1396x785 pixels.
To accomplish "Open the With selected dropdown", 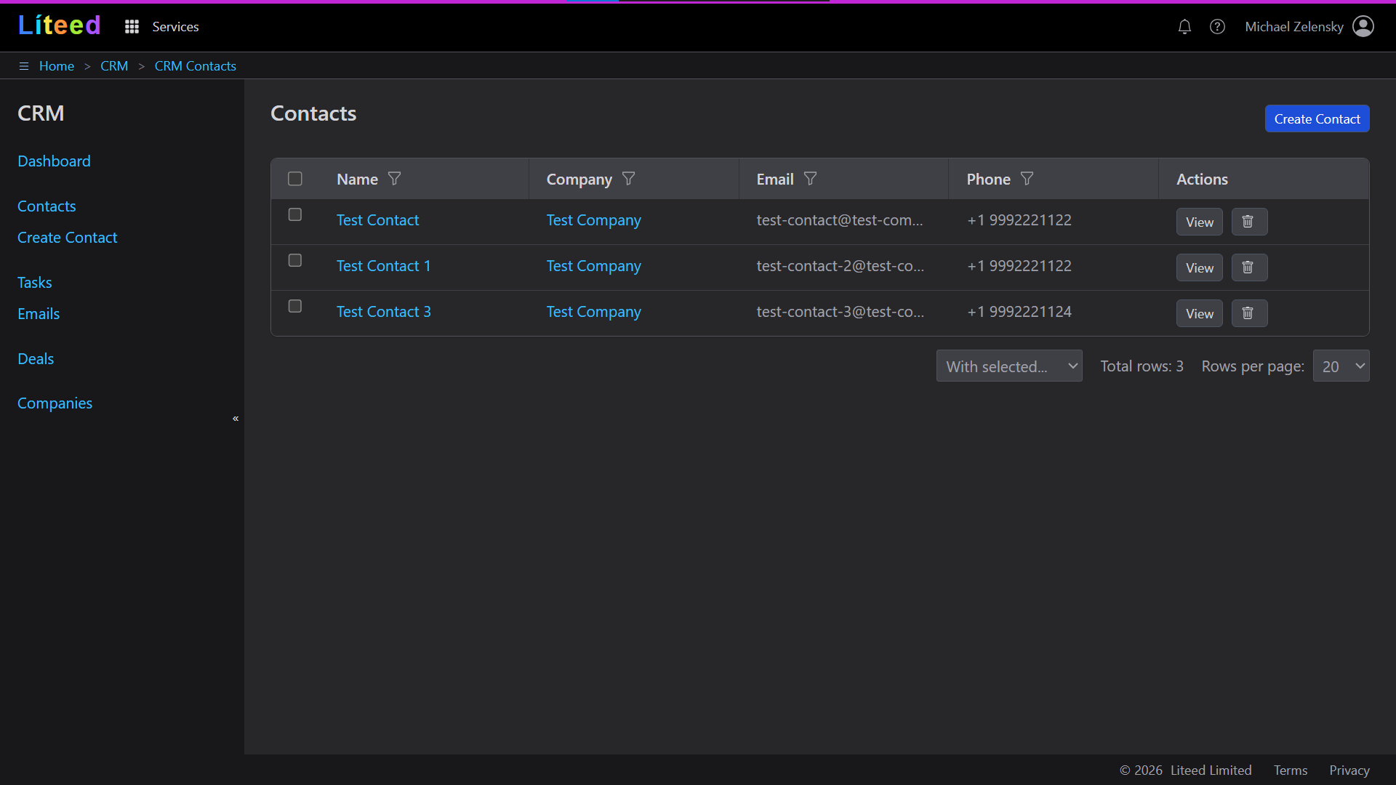I will 1009,366.
